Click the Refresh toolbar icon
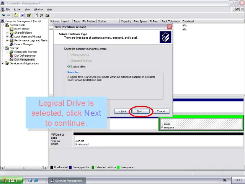245x184 pixels. (36, 15)
